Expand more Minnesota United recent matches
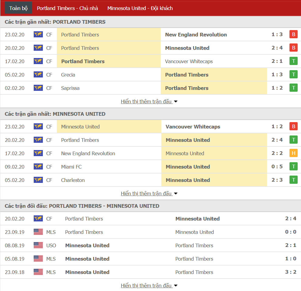 (149, 193)
